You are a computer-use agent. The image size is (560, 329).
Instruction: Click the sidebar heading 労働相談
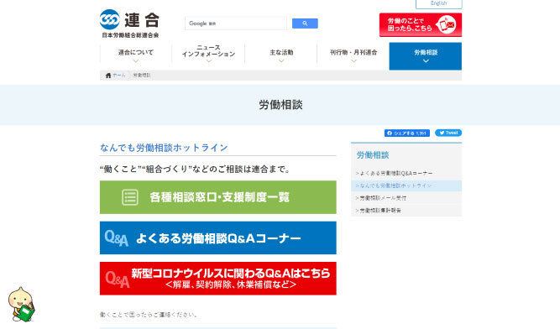[373, 155]
